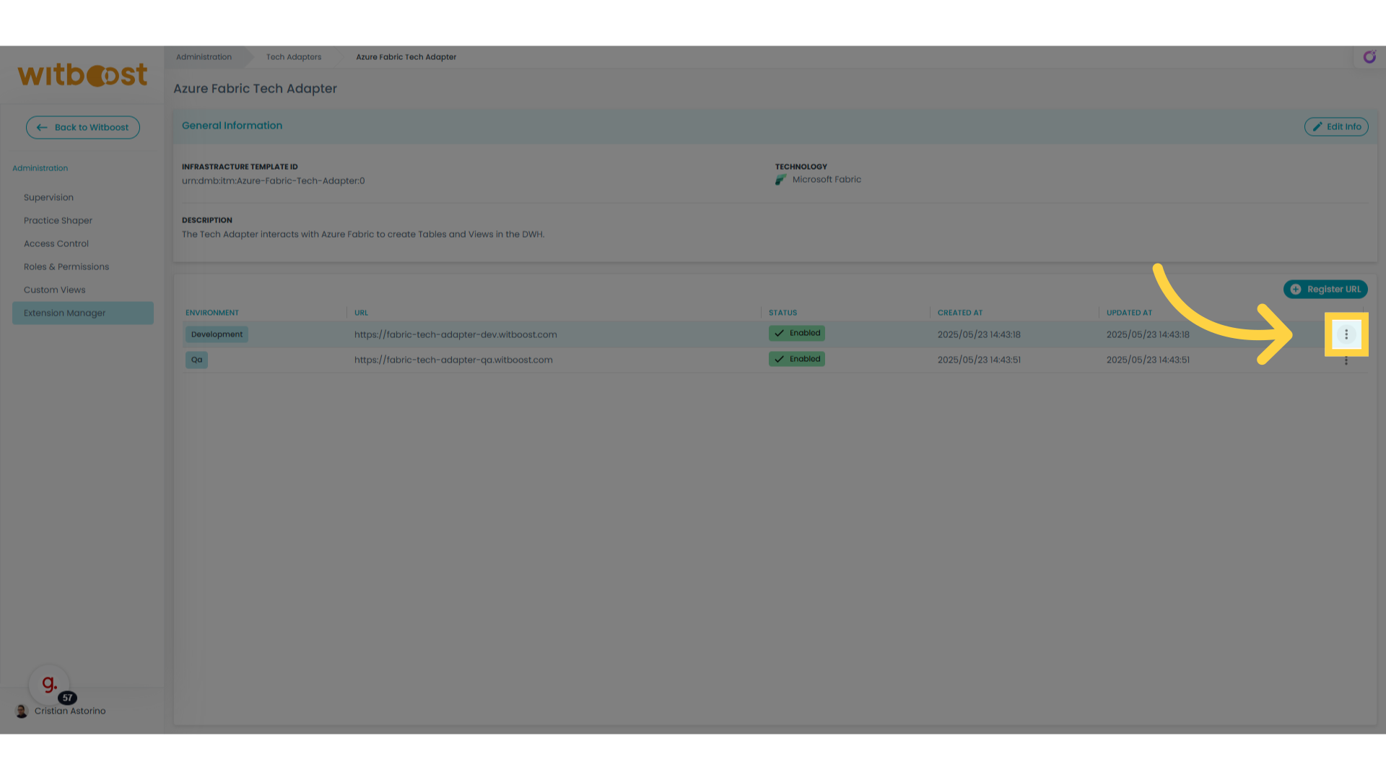Go to the Administration breadcrumb

[204, 57]
